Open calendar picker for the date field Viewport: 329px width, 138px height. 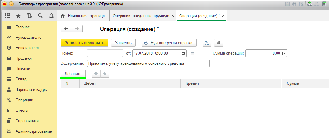click(x=183, y=53)
